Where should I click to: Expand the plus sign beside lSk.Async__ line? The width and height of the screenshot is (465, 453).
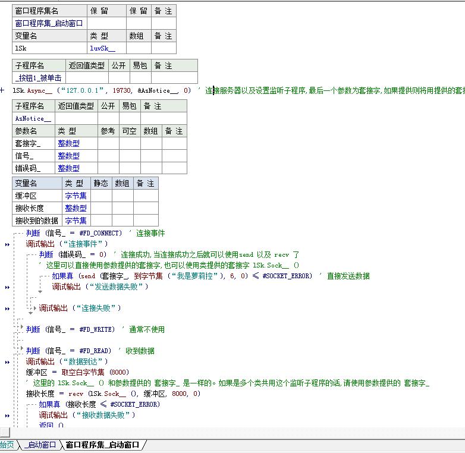3,91
